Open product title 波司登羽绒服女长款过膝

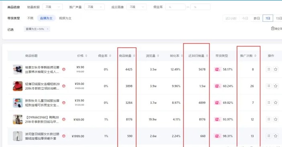(42, 136)
